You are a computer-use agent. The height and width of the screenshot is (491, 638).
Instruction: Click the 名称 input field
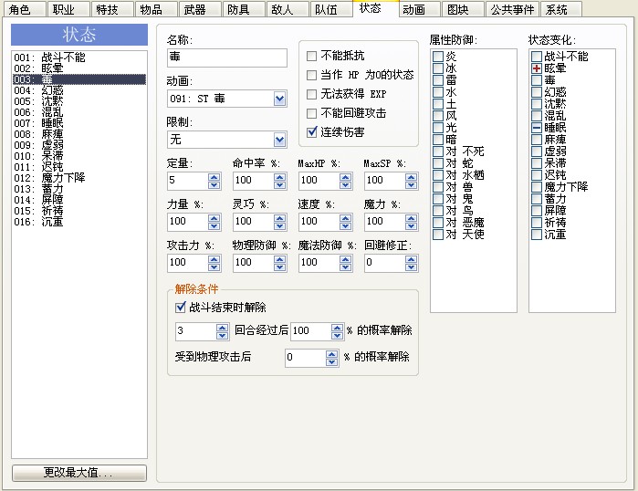[226, 57]
